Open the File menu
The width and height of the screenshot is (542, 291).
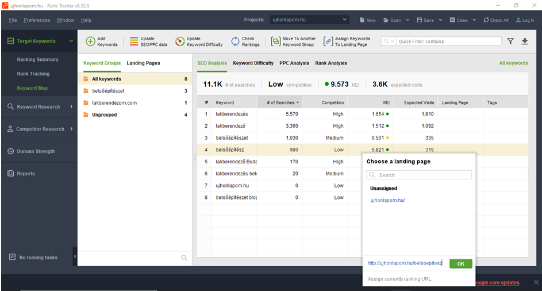[x=13, y=20]
